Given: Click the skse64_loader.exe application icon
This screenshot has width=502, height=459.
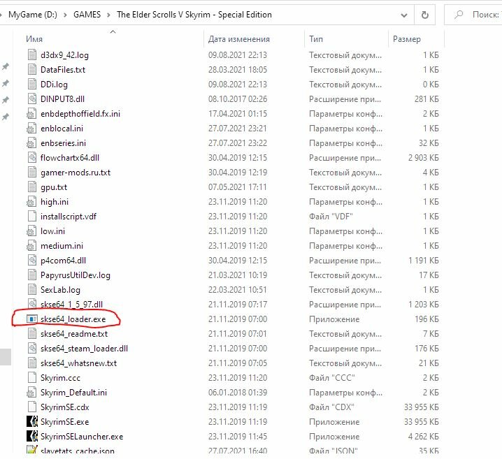Looking at the screenshot, I should (31, 319).
